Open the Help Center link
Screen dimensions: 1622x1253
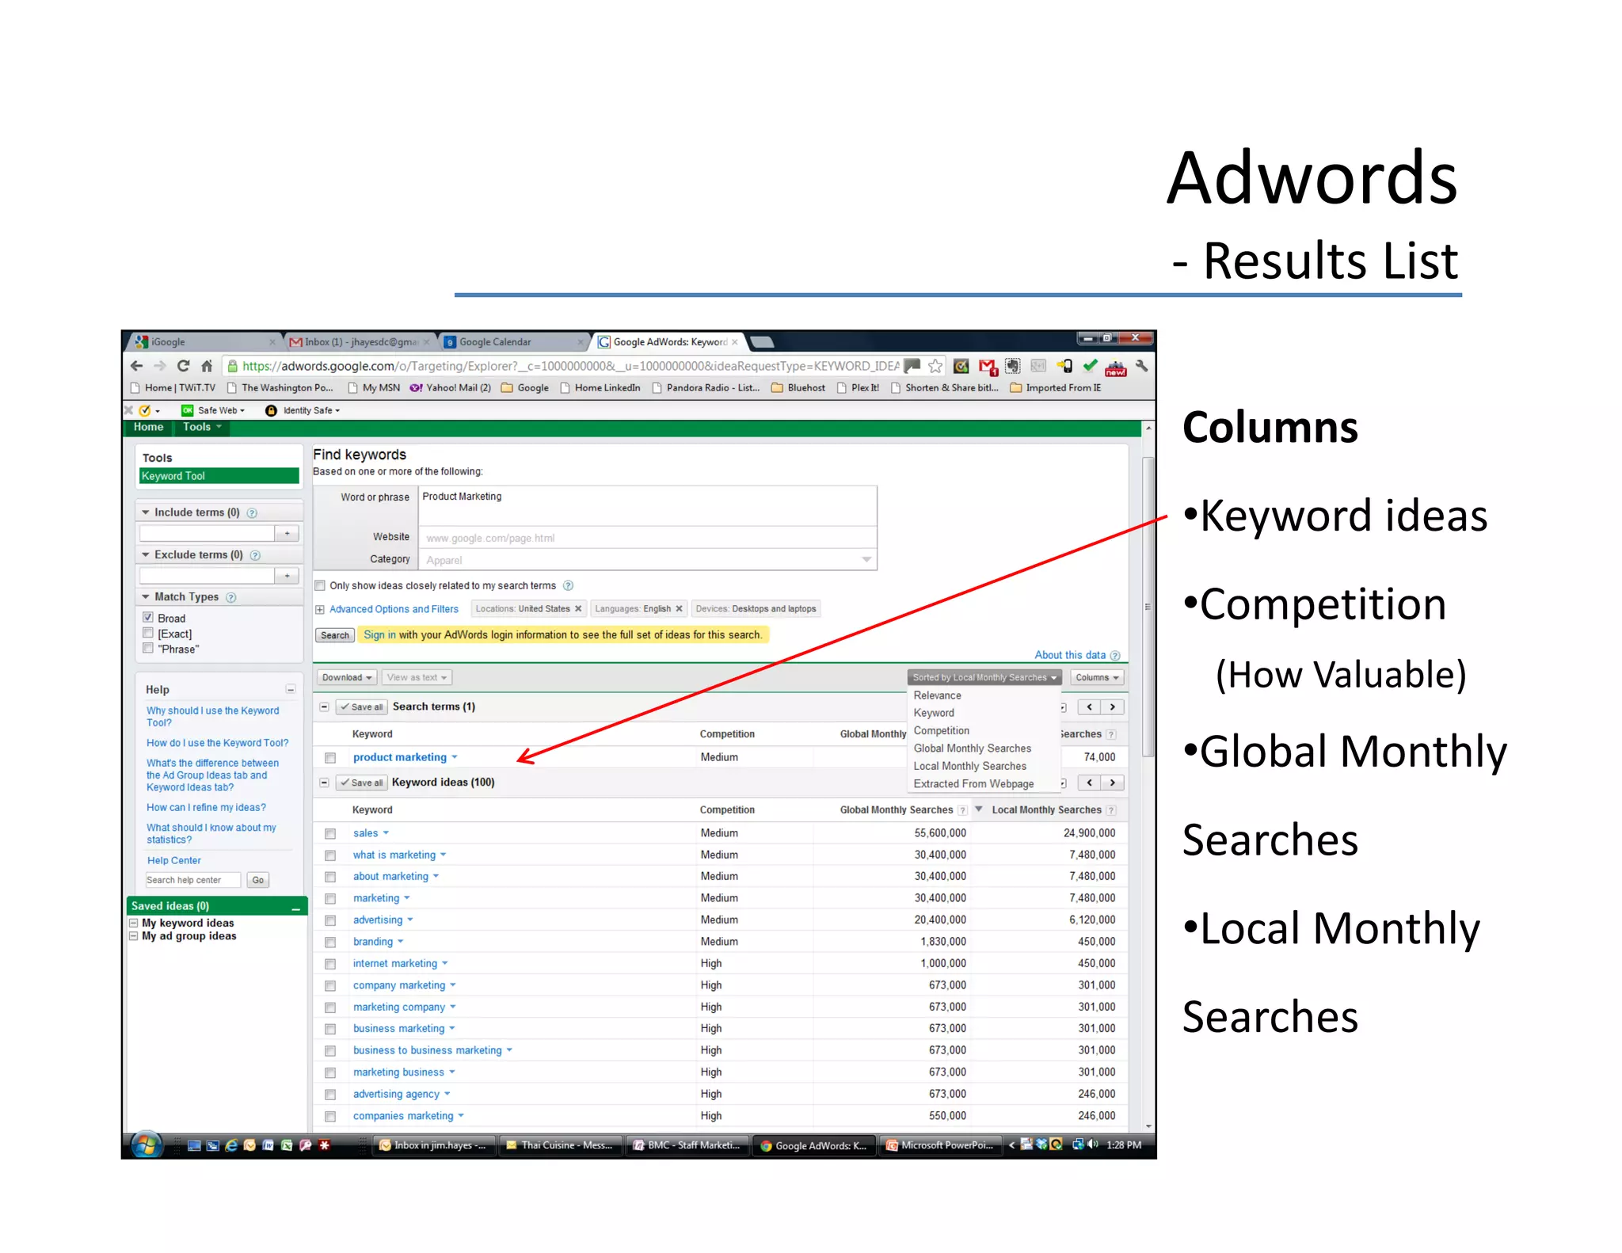pyautogui.click(x=173, y=861)
